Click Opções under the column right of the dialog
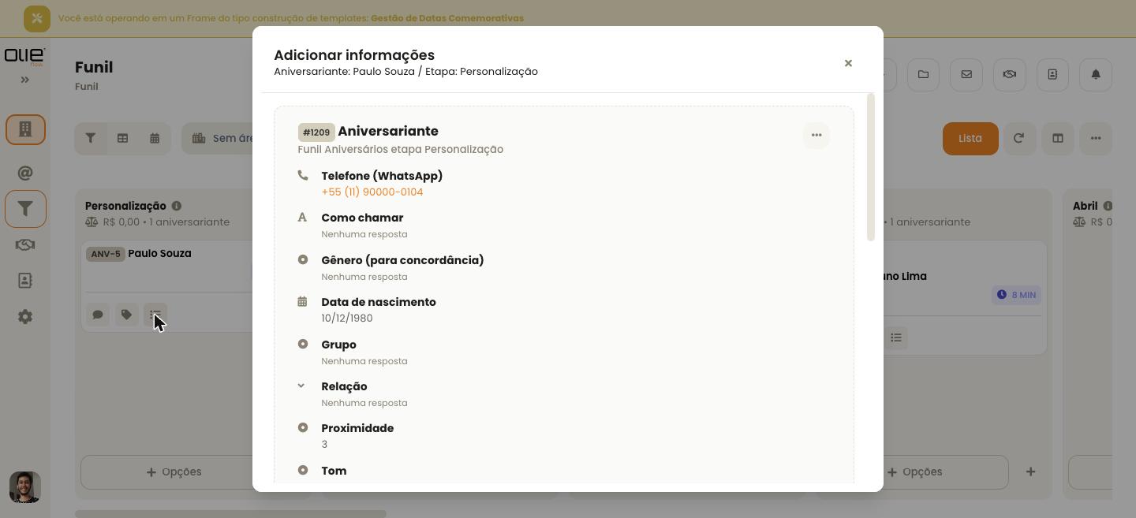The height and width of the screenshot is (518, 1136). pos(914,471)
